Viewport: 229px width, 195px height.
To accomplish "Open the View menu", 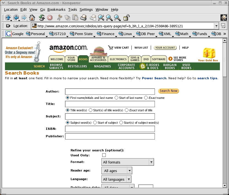I will 33,10.
